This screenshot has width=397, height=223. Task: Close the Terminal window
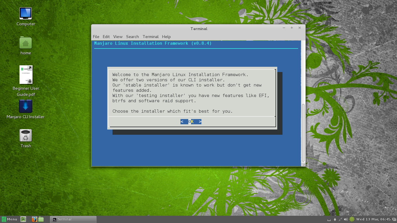300,28
